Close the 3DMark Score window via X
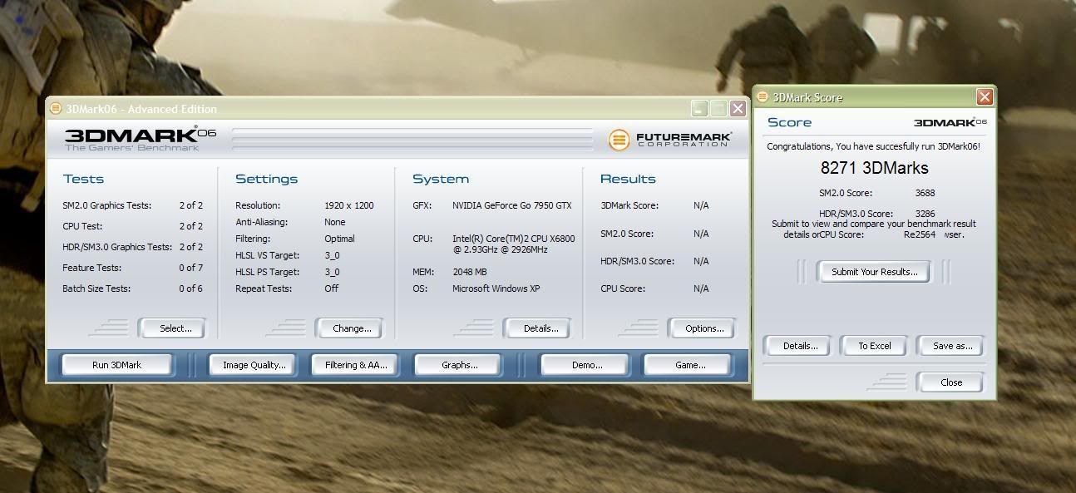The image size is (1076, 493). [985, 97]
